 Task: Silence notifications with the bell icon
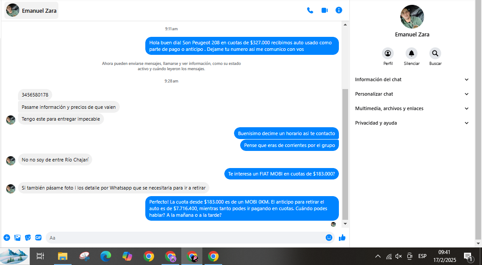point(412,57)
